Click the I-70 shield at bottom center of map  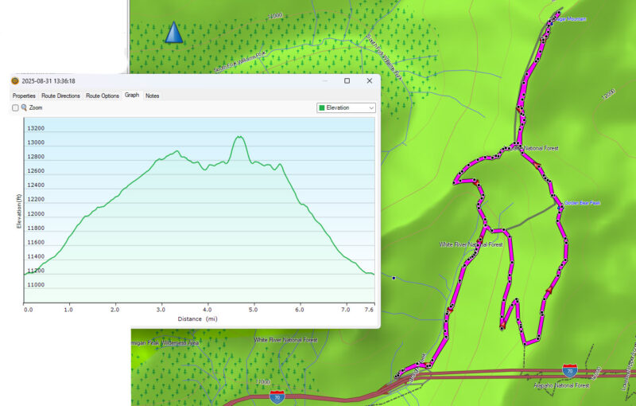(x=277, y=395)
